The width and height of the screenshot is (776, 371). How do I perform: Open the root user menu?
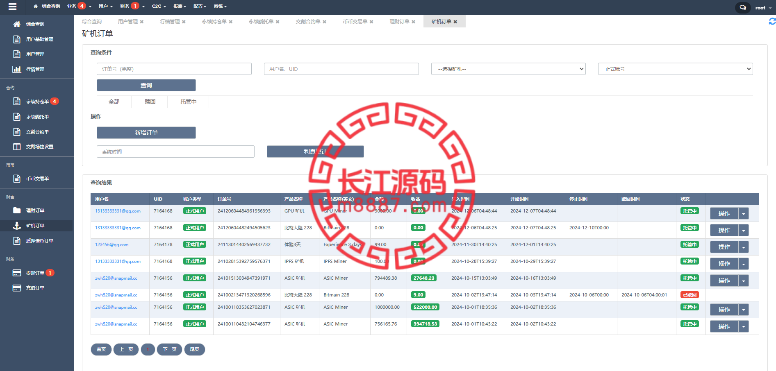coord(763,7)
